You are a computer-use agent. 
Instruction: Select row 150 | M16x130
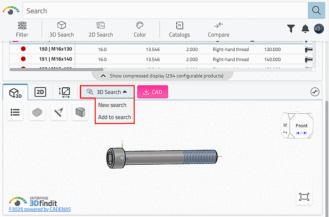point(161,49)
